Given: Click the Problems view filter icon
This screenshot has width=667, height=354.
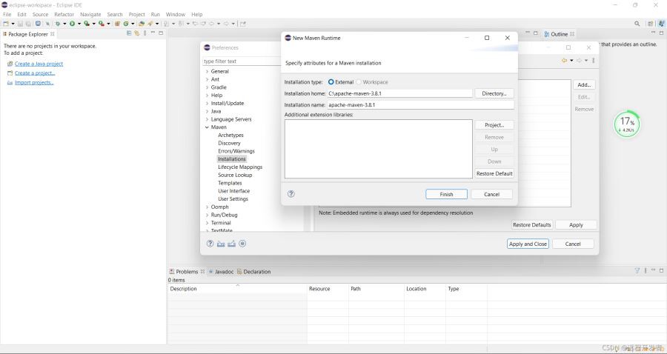Looking at the screenshot, I should pos(637,270).
